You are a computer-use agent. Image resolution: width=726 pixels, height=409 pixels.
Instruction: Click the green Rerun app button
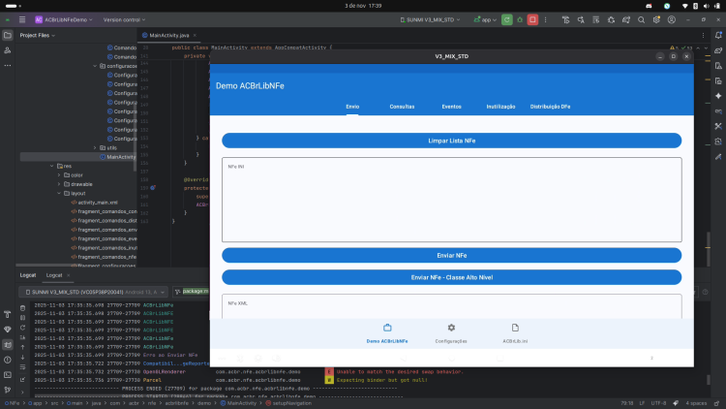pos(507,20)
